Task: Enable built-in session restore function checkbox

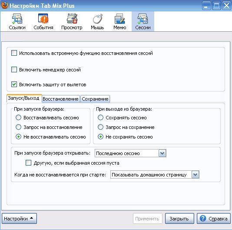Action: click(x=14, y=53)
